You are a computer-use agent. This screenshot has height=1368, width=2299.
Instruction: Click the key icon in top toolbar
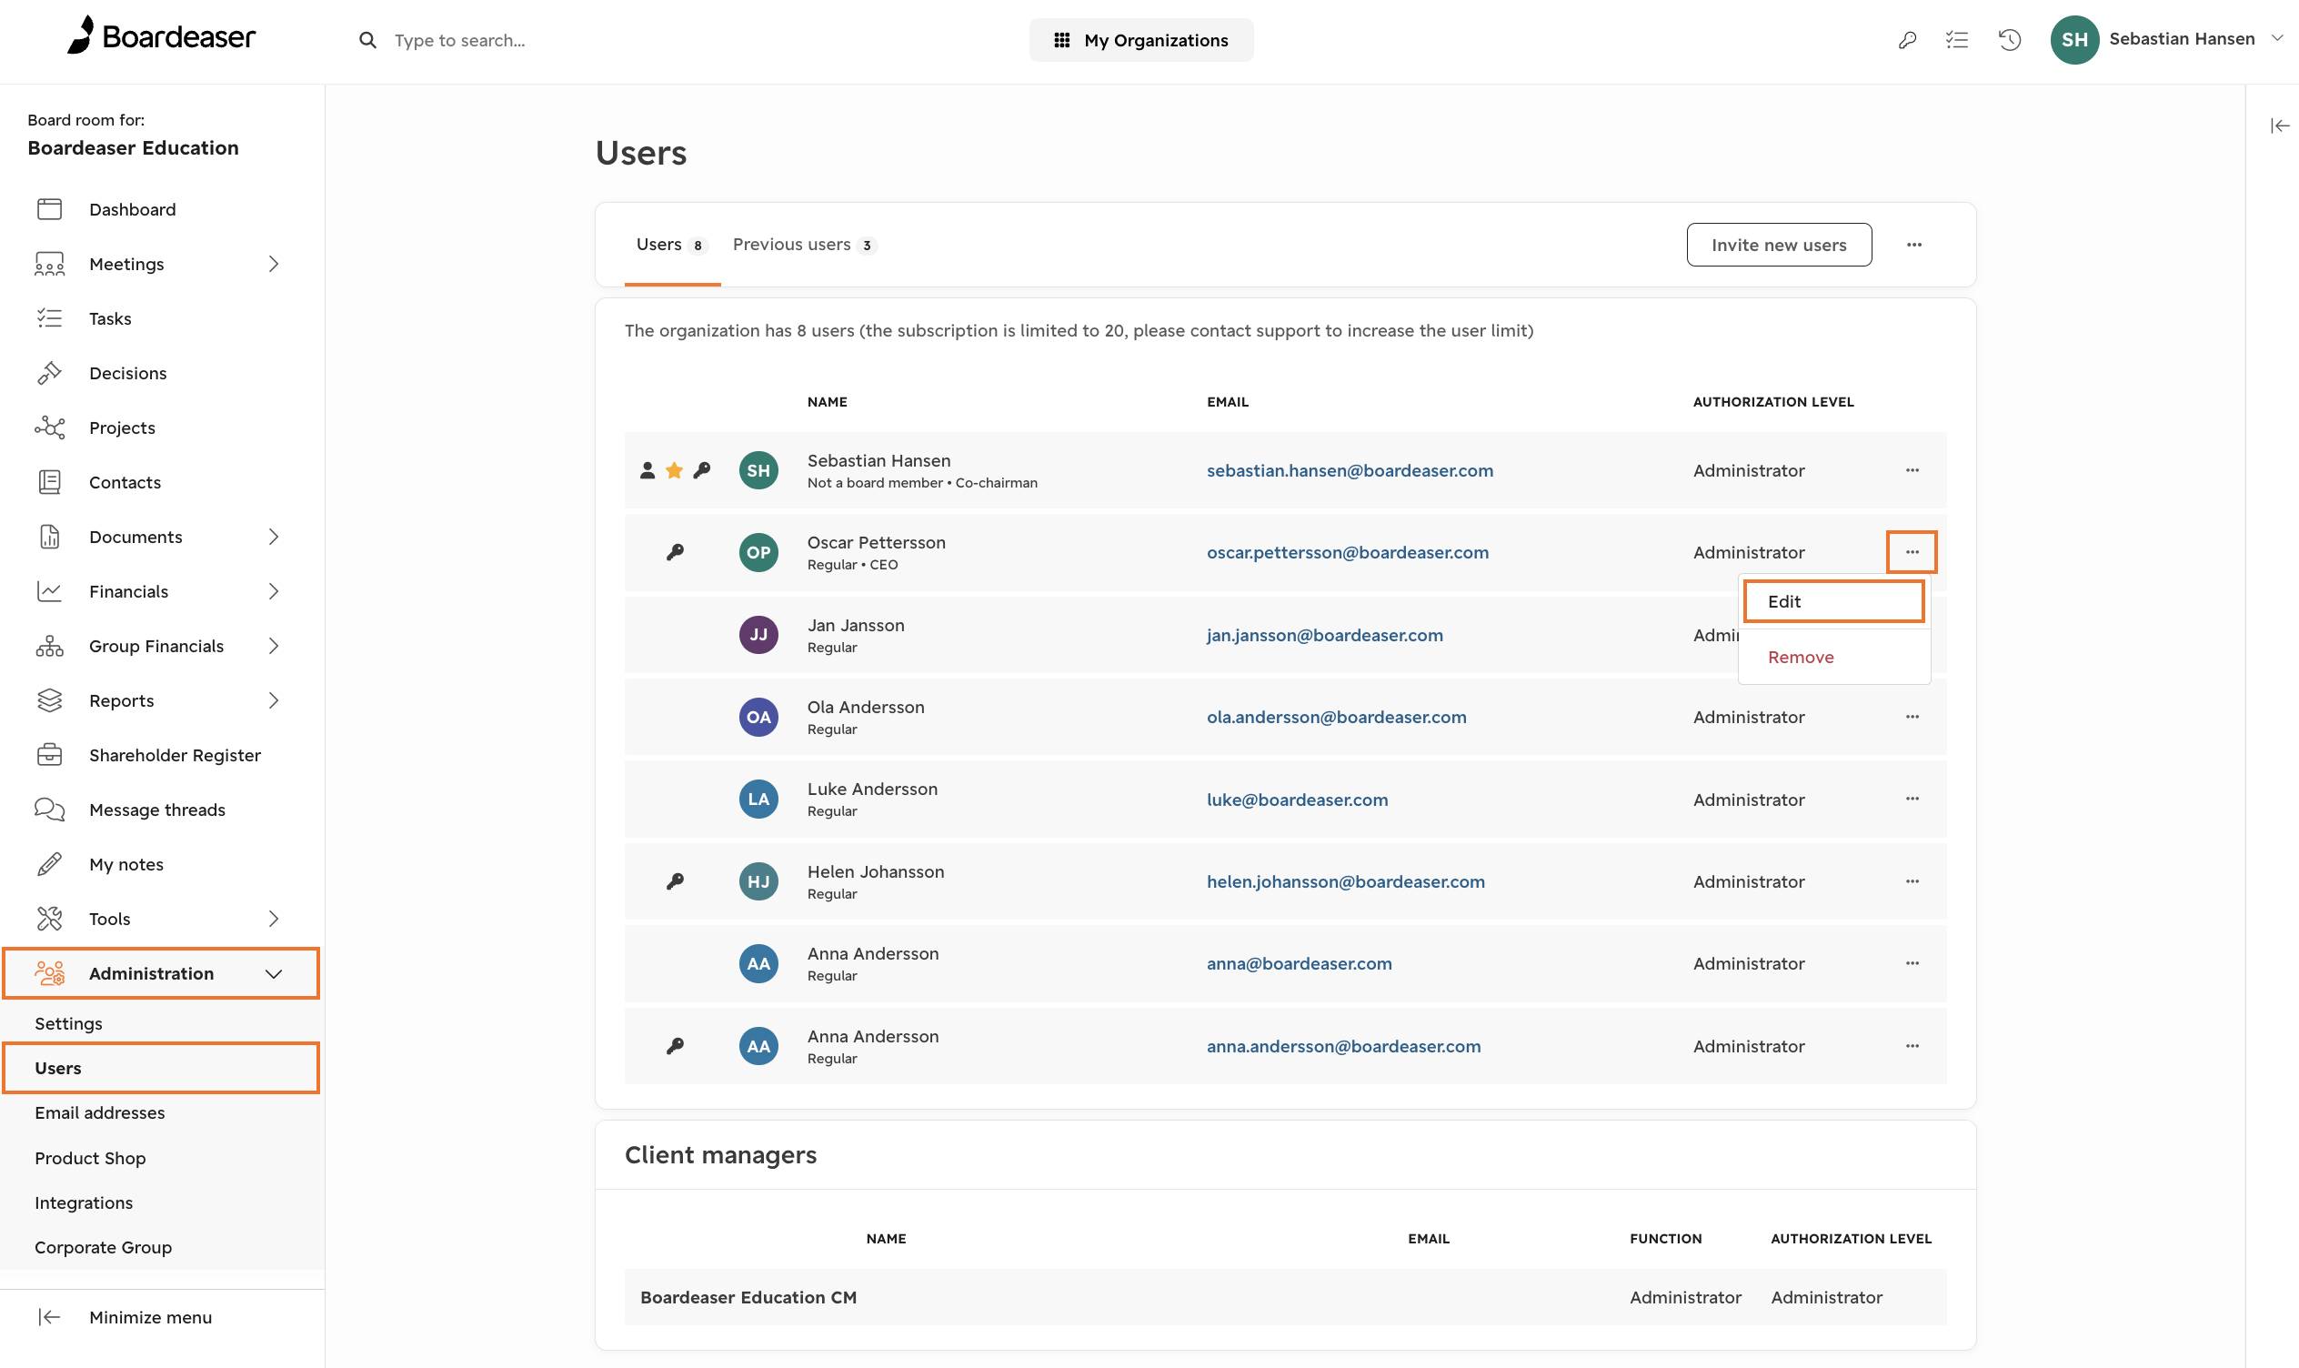(x=1906, y=41)
